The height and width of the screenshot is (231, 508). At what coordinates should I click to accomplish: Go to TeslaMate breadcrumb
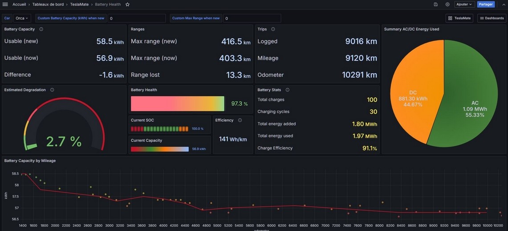tap(79, 4)
